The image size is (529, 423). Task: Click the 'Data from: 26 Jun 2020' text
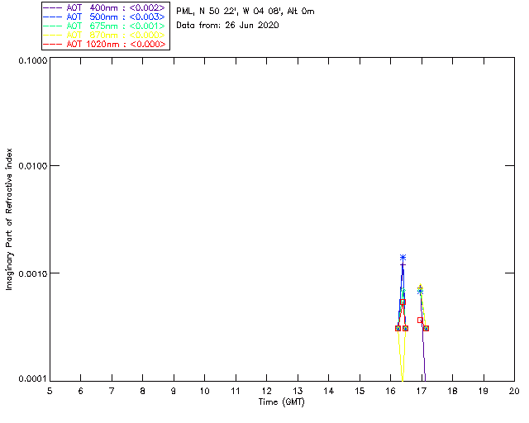228,26
